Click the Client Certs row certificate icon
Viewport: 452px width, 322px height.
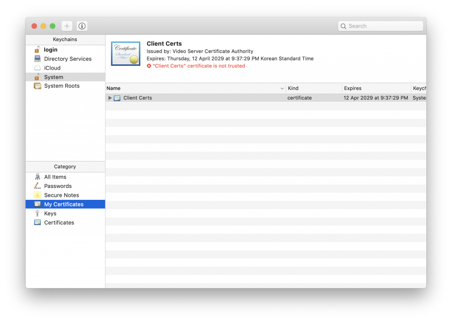[x=117, y=98]
